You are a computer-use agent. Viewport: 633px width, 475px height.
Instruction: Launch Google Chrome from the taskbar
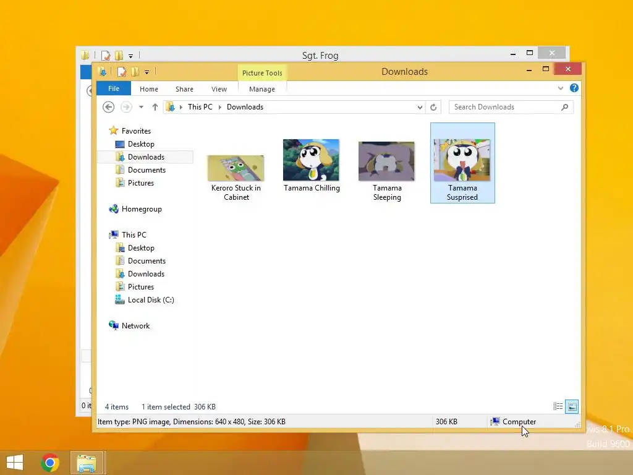click(x=50, y=463)
